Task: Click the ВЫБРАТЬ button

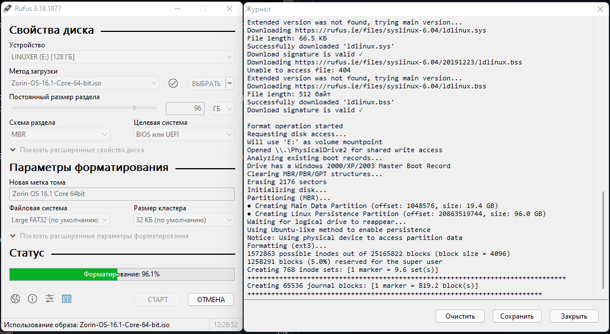Action: (x=207, y=83)
